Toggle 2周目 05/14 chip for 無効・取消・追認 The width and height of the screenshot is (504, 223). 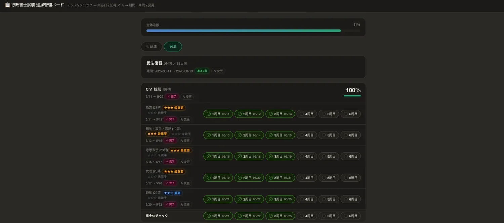click(x=249, y=135)
